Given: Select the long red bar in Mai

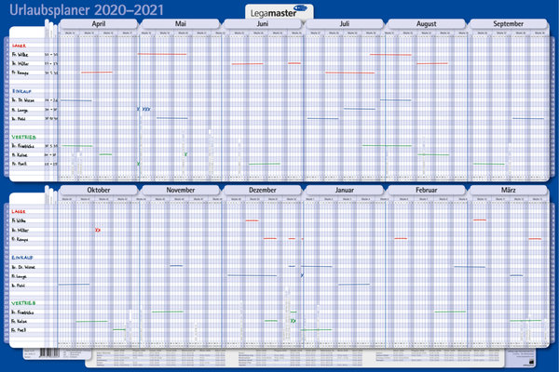Looking at the screenshot, I should click(161, 54).
